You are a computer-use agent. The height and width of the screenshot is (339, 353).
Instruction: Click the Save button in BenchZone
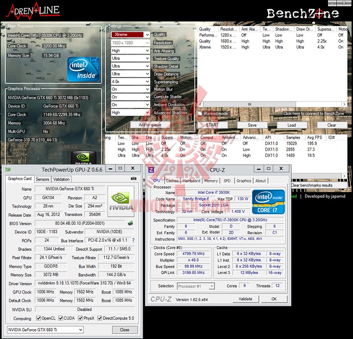(252, 125)
